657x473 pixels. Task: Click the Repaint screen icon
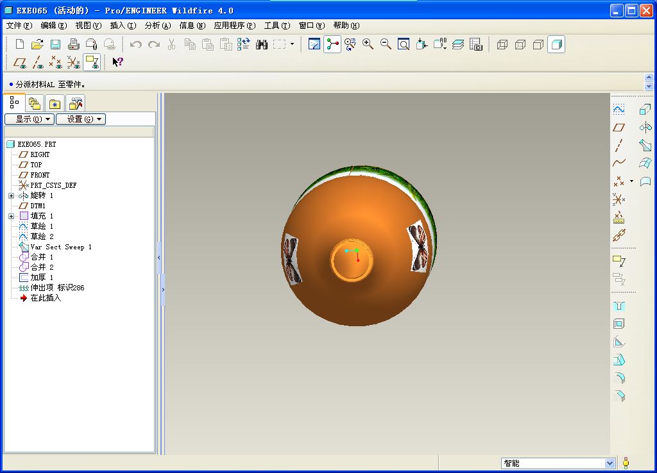(x=314, y=44)
